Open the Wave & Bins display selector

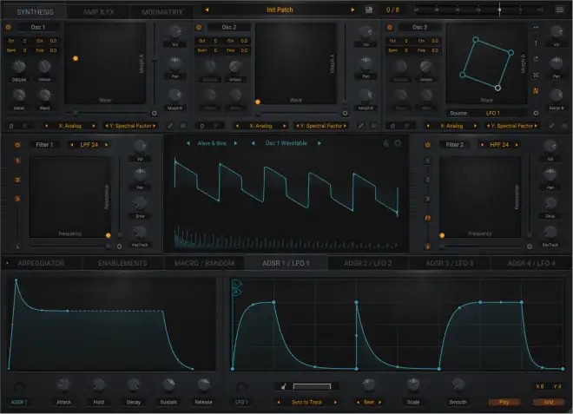point(212,143)
